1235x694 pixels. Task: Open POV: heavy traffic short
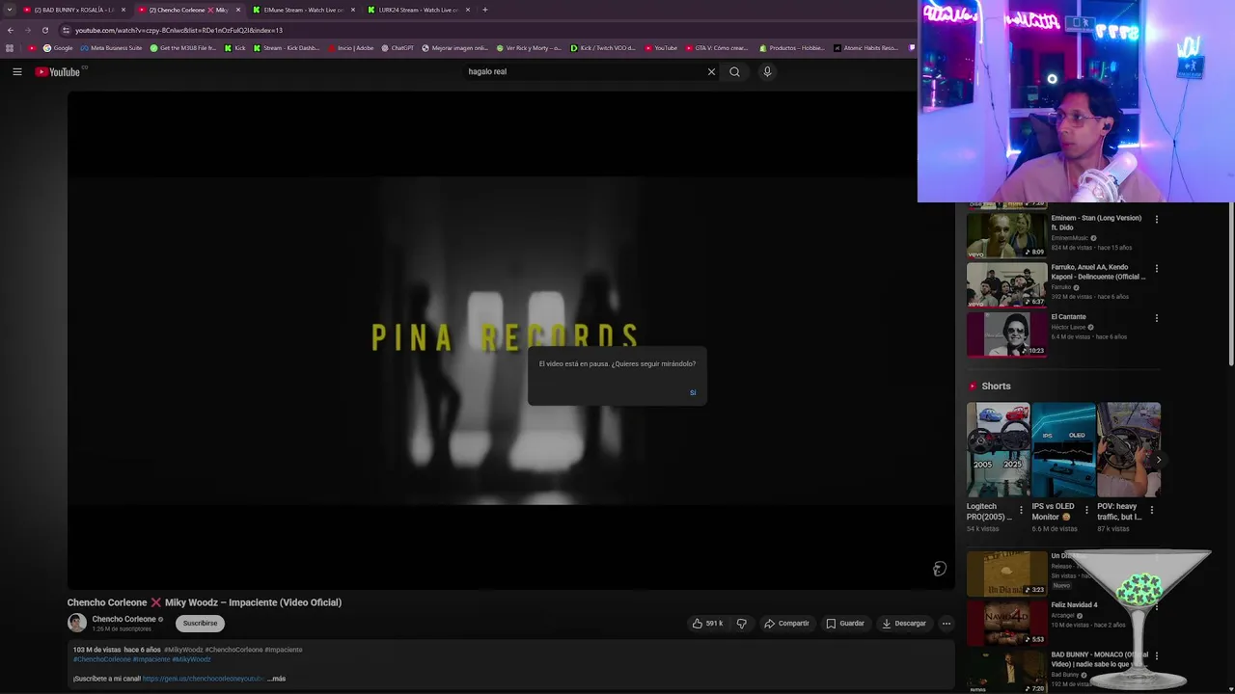coord(1128,449)
